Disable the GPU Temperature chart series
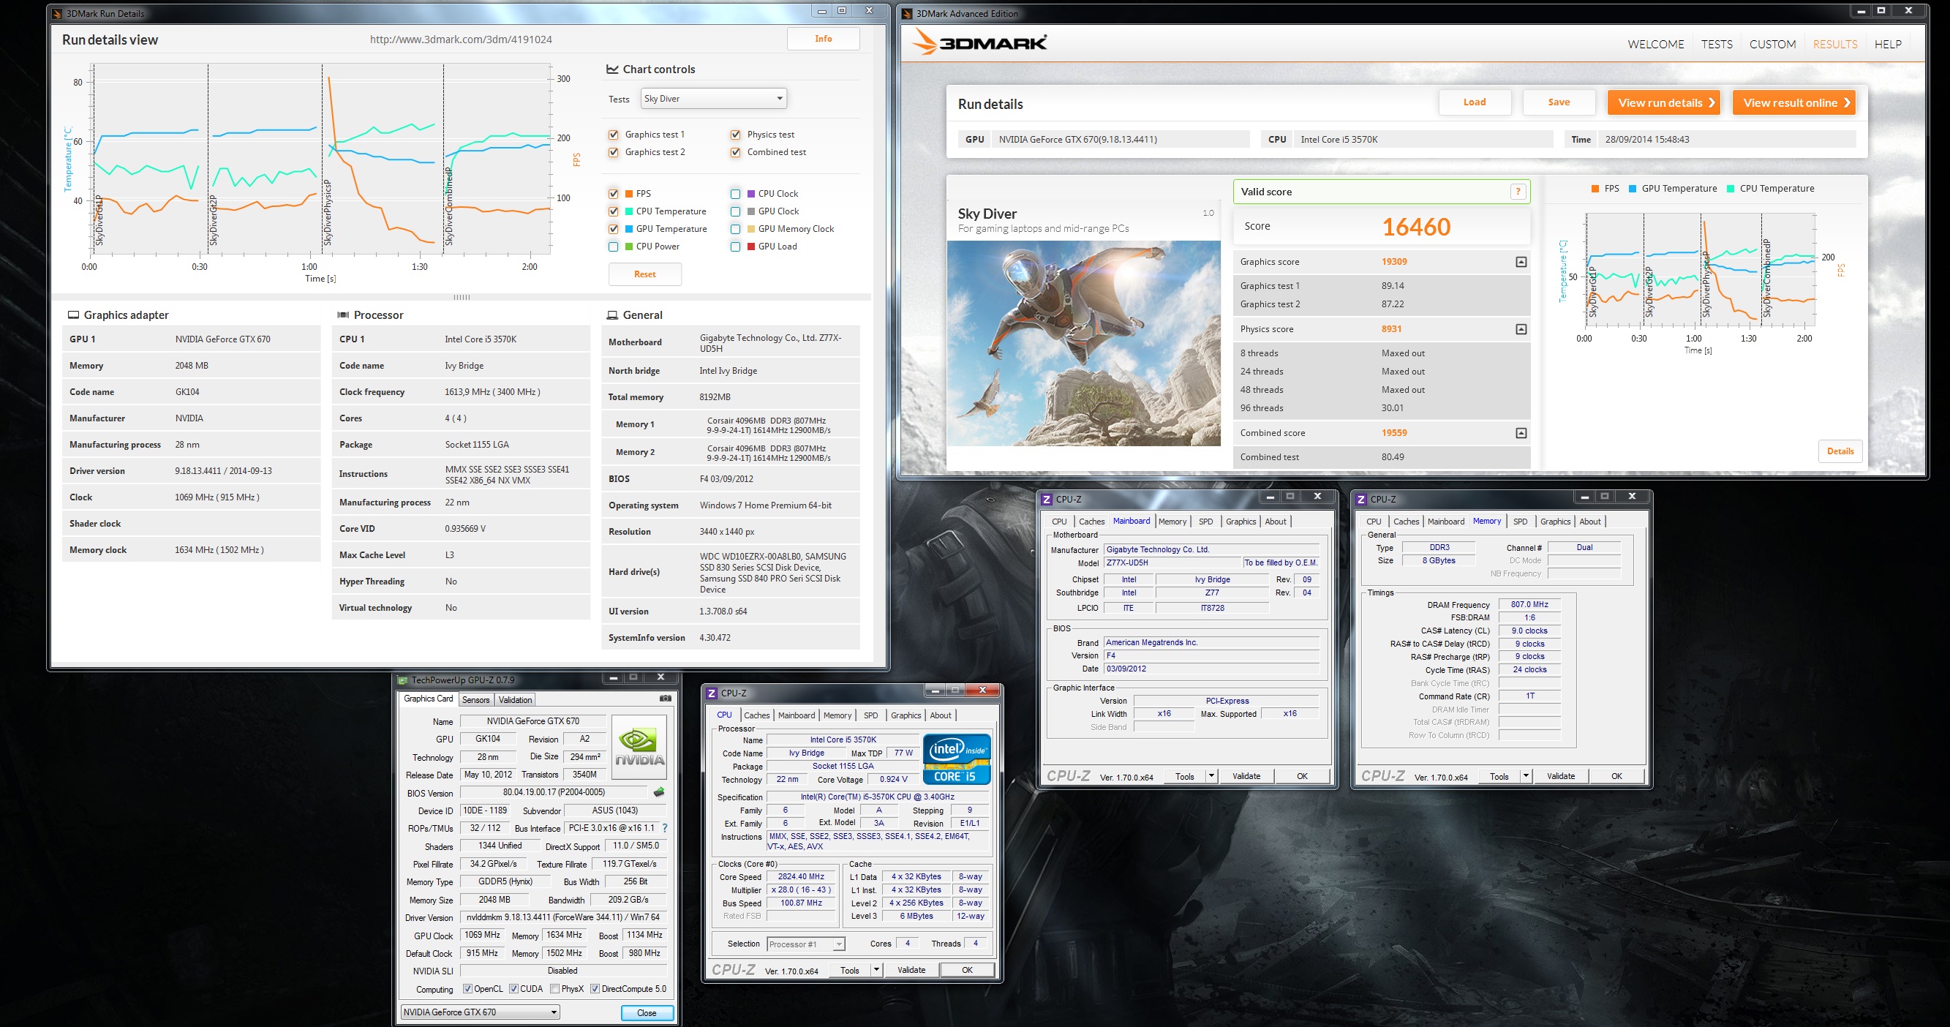 point(613,228)
